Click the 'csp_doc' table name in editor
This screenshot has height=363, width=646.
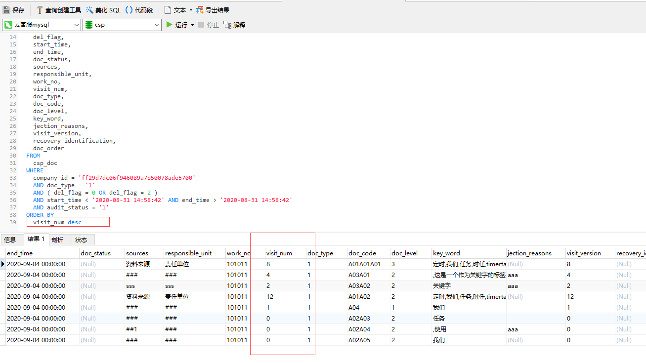point(45,163)
